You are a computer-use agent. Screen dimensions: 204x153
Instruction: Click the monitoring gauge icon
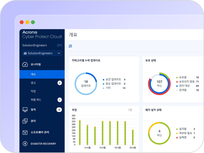[x=25, y=64]
